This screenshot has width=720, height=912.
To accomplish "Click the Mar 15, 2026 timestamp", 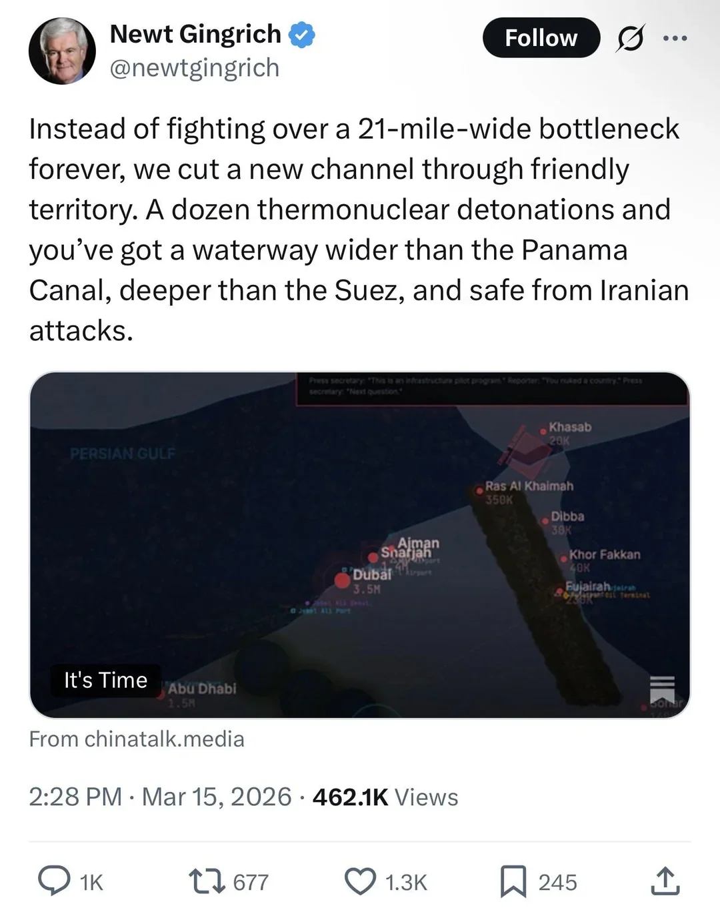I will click(x=217, y=797).
